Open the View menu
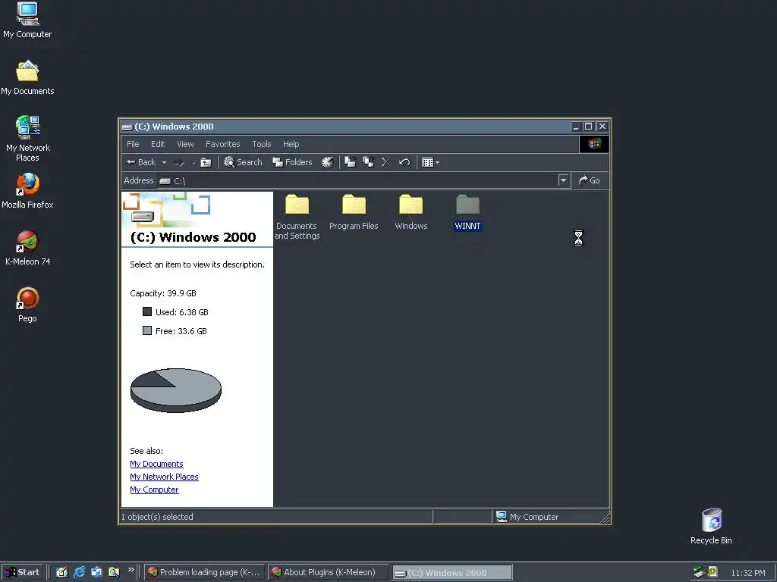The width and height of the screenshot is (777, 582). (x=185, y=144)
